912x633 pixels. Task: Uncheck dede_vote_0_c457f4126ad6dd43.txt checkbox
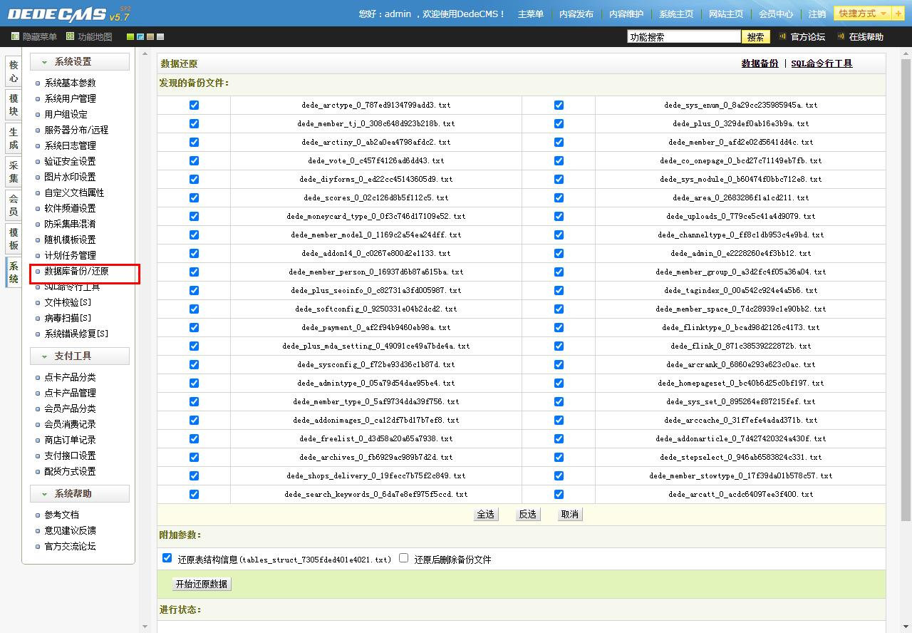[x=194, y=160]
